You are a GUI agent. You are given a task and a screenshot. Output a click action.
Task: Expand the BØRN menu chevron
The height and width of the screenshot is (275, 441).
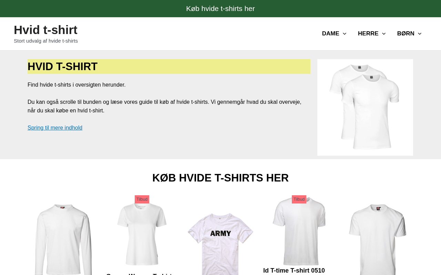pos(420,34)
